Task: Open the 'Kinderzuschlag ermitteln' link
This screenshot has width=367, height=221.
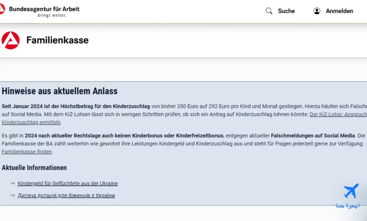Action: pyautogui.click(x=31, y=122)
